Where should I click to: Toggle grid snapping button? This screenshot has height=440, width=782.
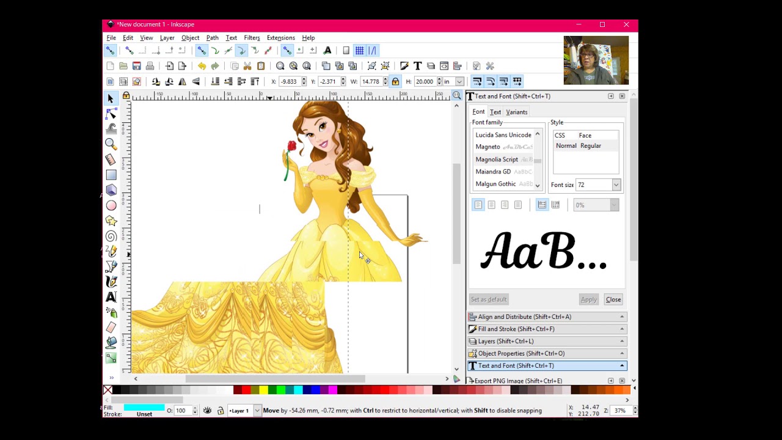click(359, 51)
